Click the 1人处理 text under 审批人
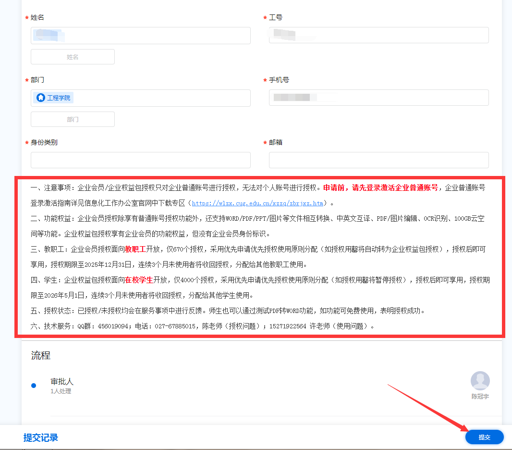 pyautogui.click(x=61, y=391)
